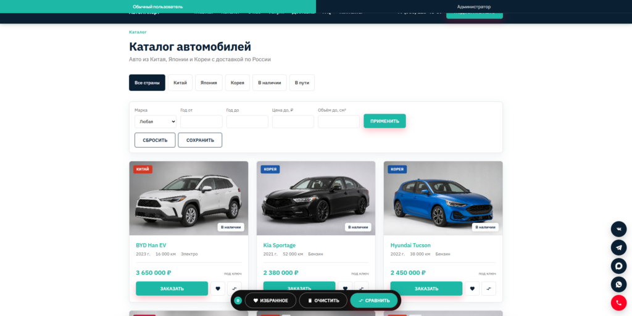Click В наличии badge on BYD Han EV photo

(x=231, y=227)
